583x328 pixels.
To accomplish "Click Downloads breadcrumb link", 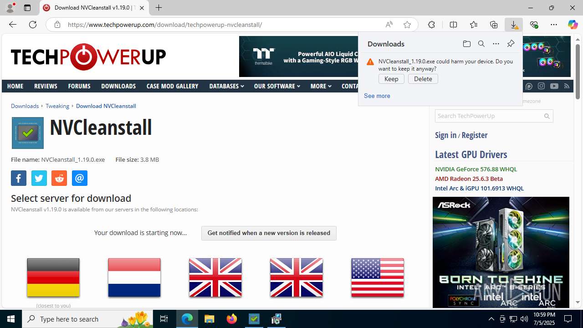I will pos(25,106).
